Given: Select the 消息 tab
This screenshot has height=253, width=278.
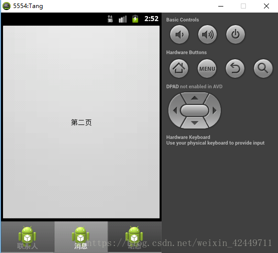Looking at the screenshot, I should coord(81,237).
